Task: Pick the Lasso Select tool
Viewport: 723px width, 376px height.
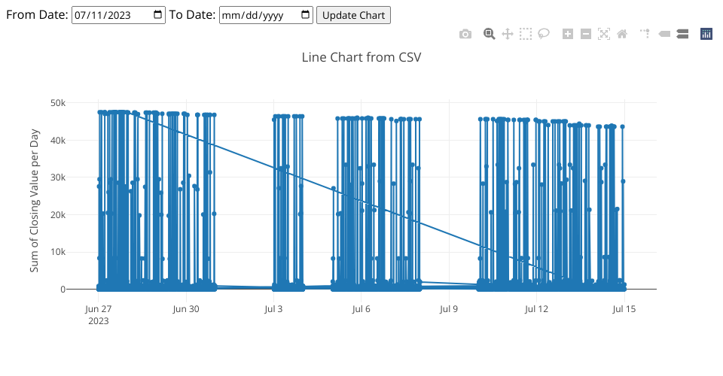Action: point(543,34)
